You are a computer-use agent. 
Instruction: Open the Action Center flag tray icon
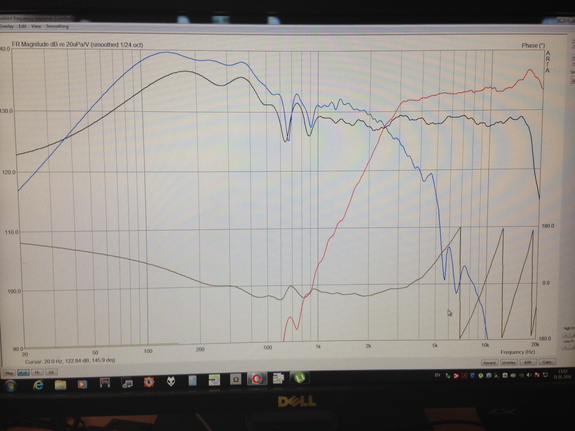pyautogui.click(x=537, y=375)
